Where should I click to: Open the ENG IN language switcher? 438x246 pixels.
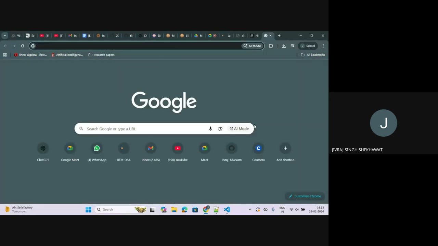click(282, 209)
